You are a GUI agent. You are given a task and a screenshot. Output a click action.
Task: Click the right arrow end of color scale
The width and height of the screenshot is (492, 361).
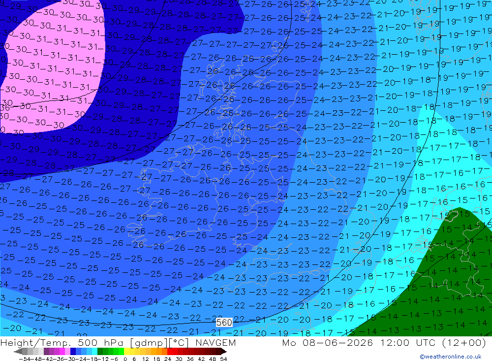click(224, 352)
